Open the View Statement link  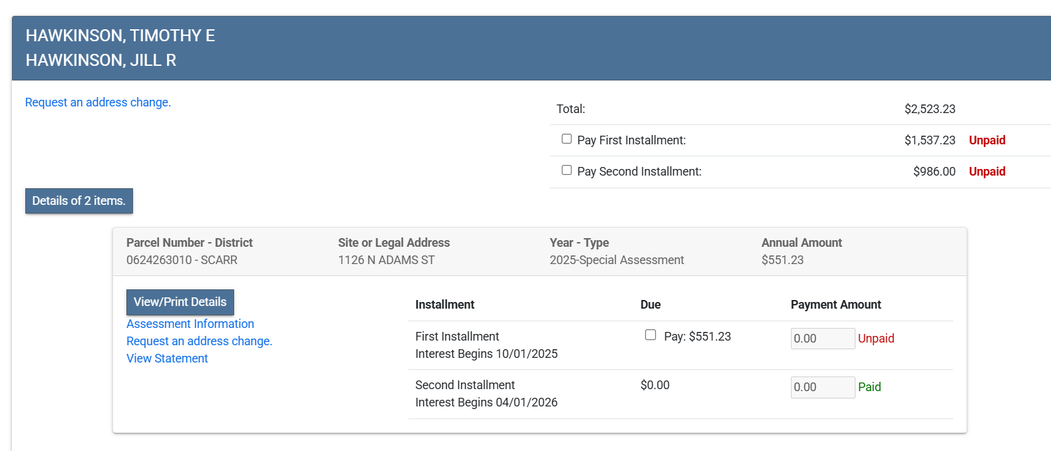(167, 359)
